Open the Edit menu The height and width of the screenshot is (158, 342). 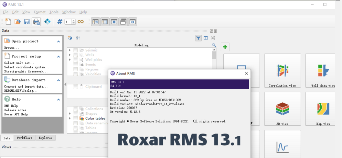coord(15,12)
